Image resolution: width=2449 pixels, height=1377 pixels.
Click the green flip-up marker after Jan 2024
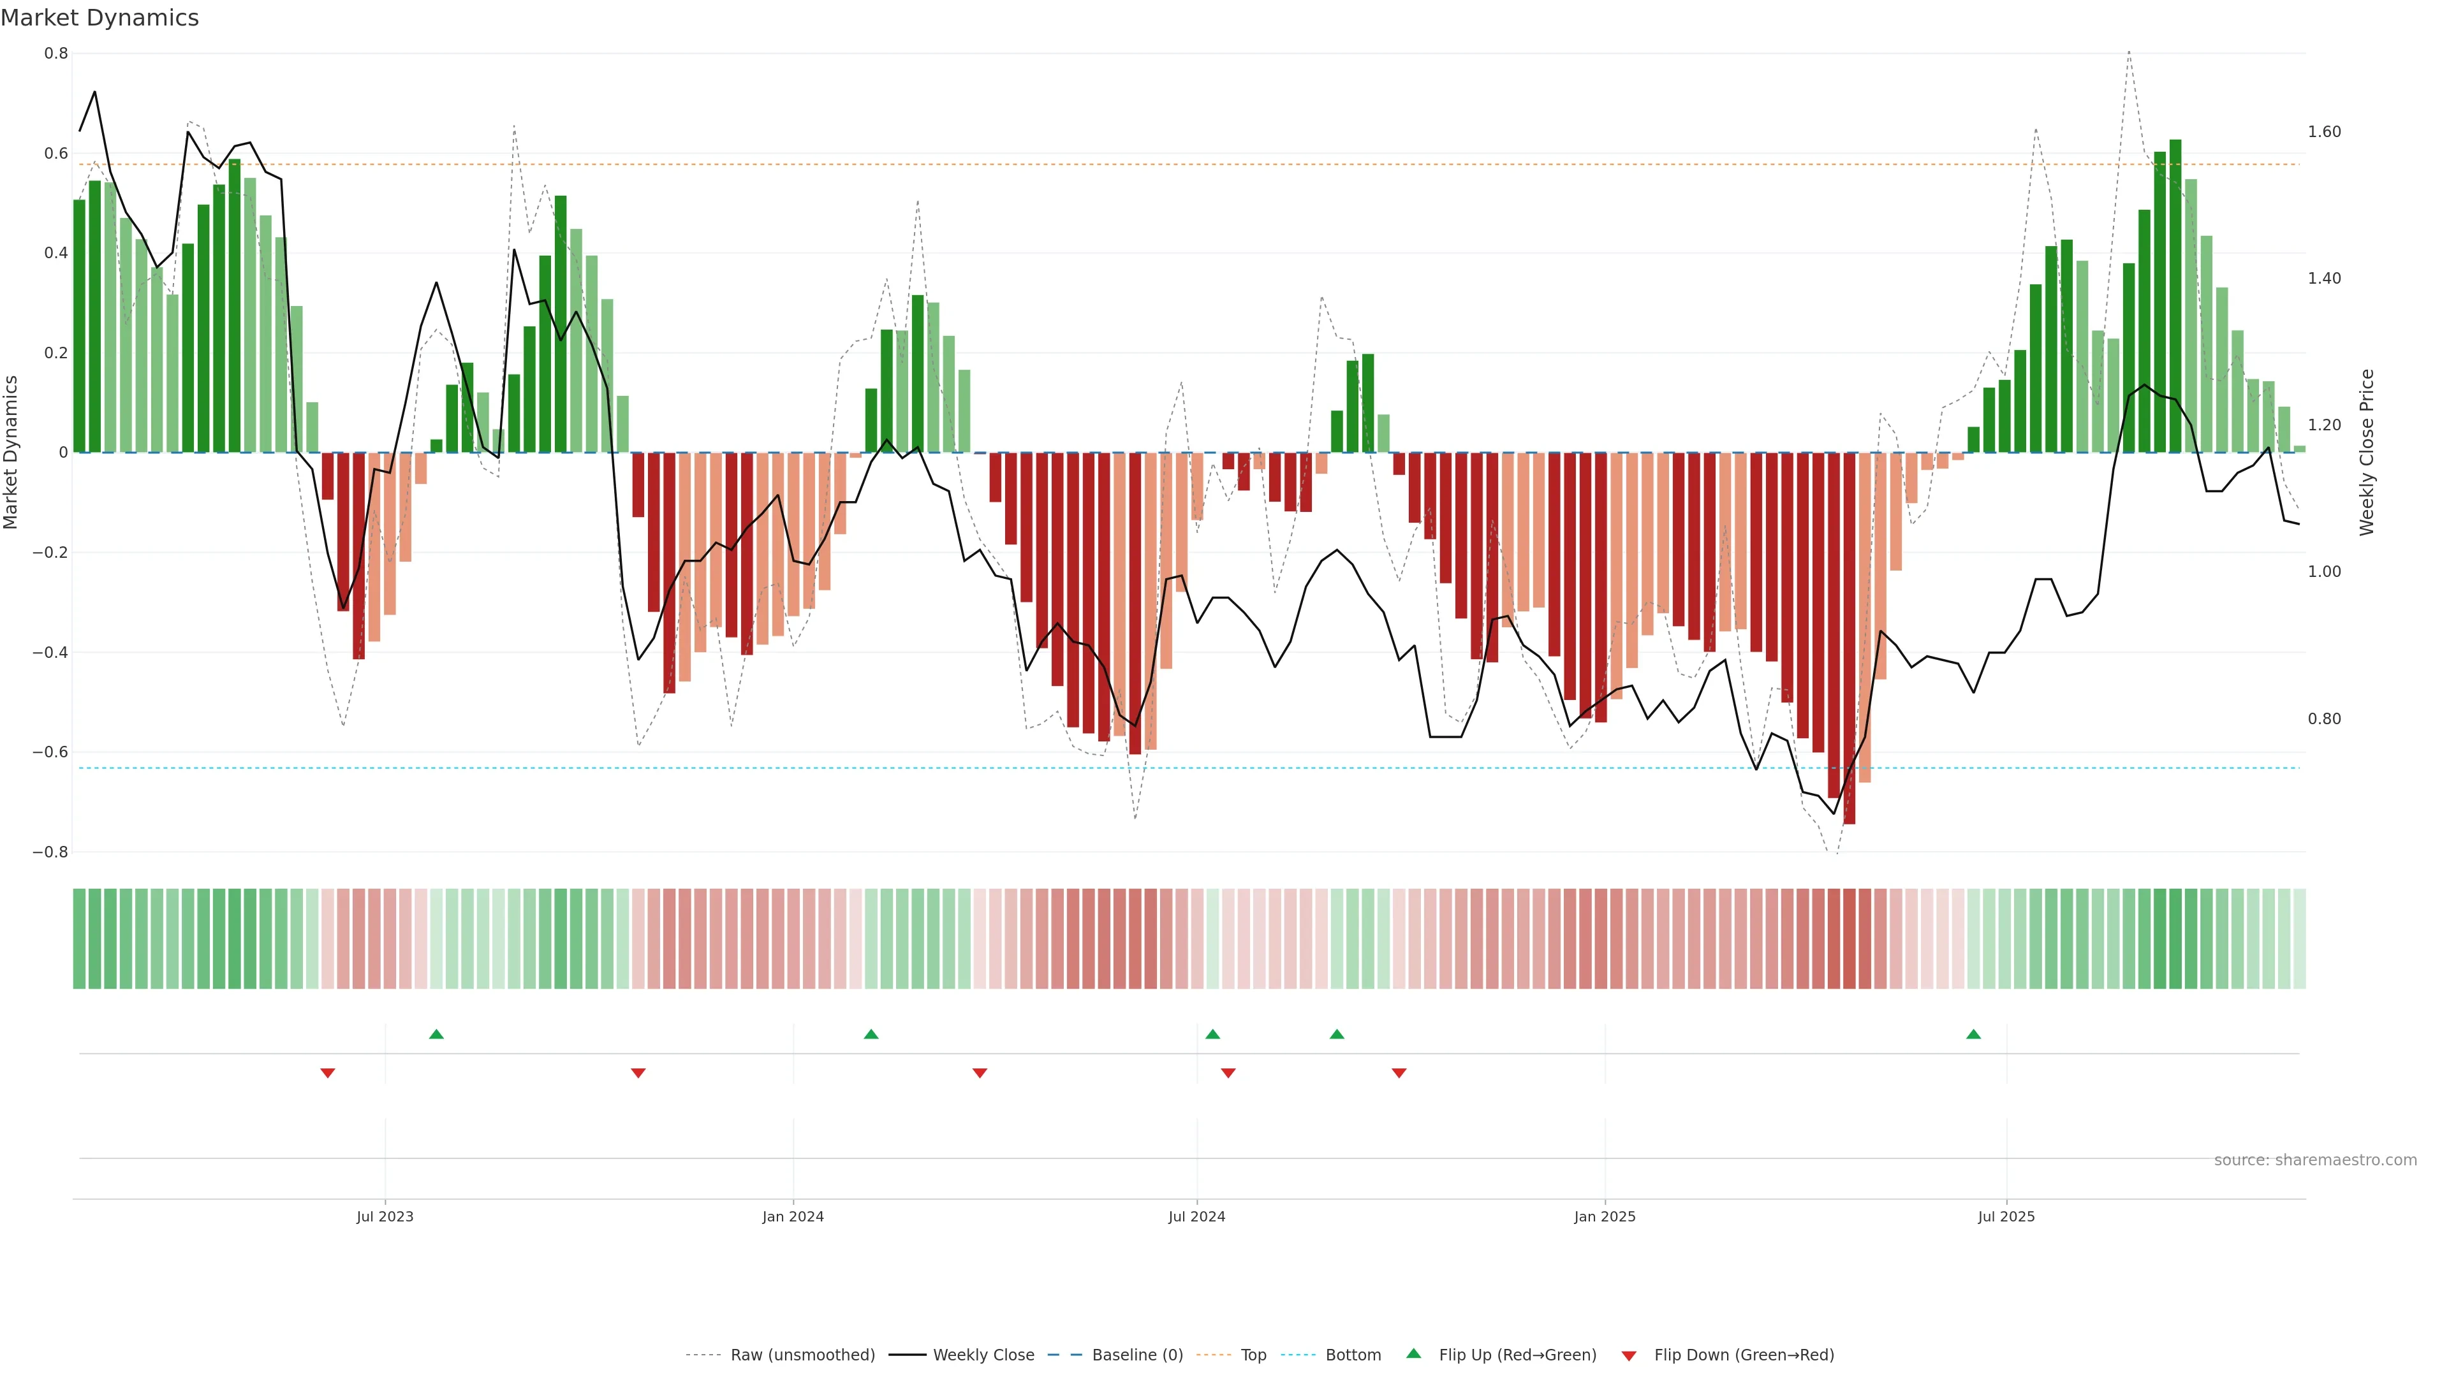[871, 1034]
